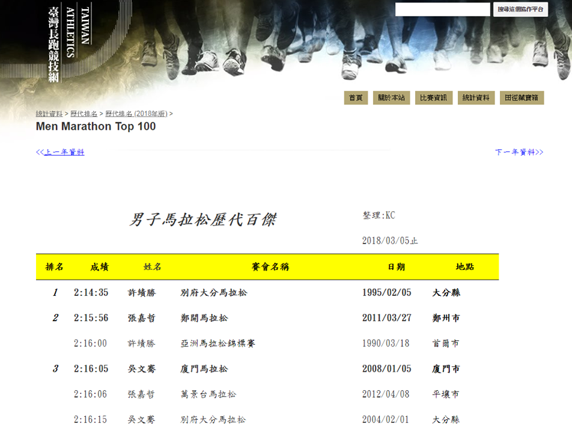
Task: Open the 田徑藏寶箱 menu item
Action: 522,97
